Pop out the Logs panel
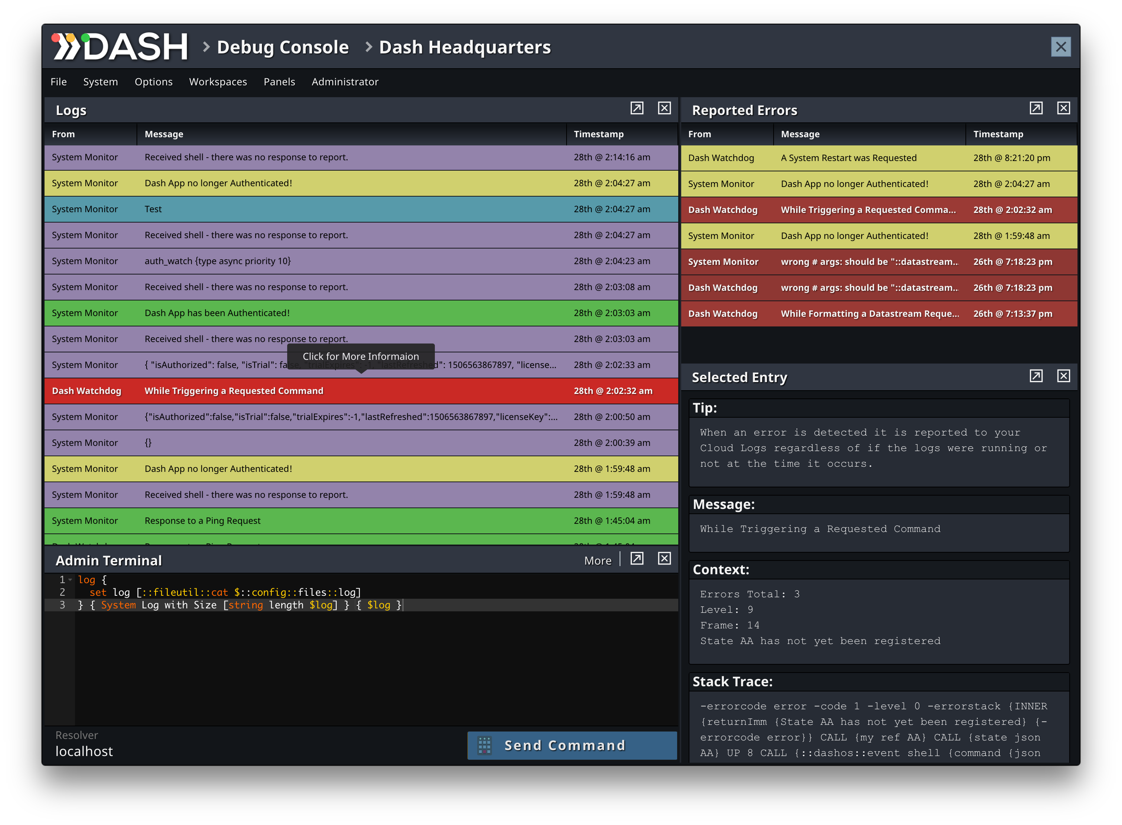This screenshot has width=1122, height=825. [636, 108]
